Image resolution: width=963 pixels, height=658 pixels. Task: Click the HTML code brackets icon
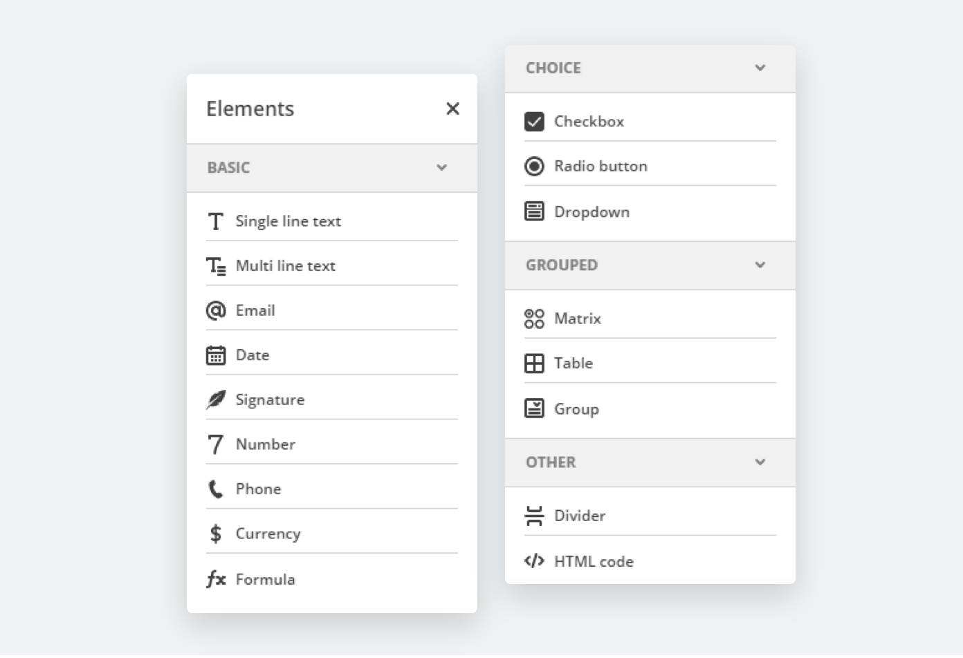[534, 561]
